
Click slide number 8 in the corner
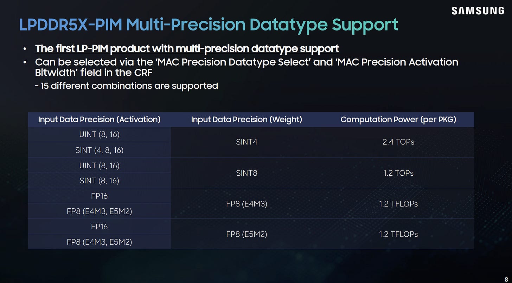point(506,279)
